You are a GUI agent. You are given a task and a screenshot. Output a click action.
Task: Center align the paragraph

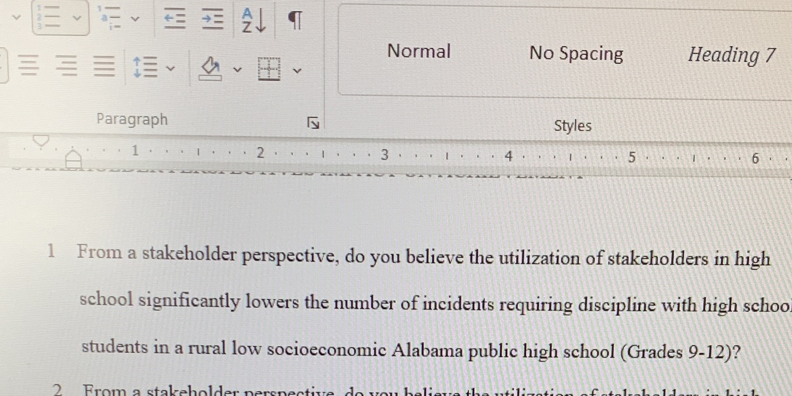28,66
